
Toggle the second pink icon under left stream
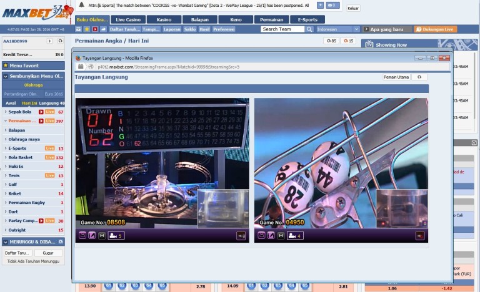pos(92,235)
